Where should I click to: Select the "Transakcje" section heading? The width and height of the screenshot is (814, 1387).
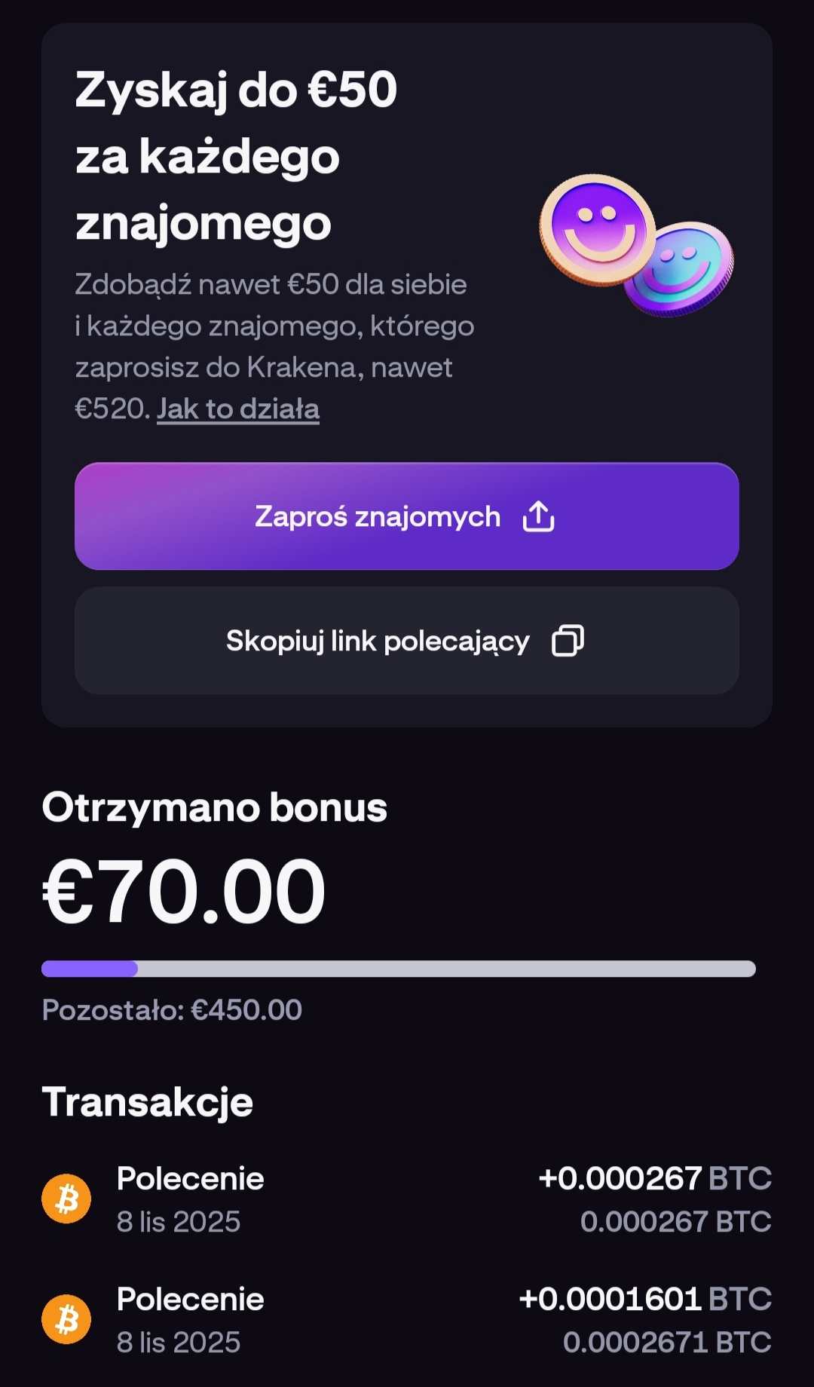click(x=148, y=1102)
